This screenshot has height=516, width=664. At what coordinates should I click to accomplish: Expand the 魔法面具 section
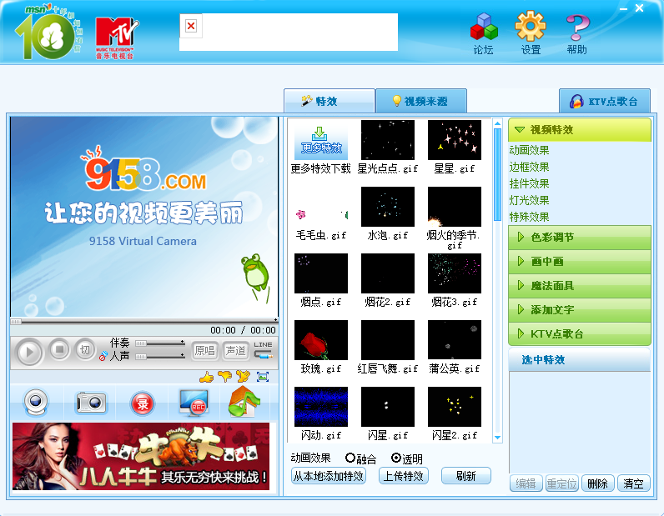tap(579, 285)
